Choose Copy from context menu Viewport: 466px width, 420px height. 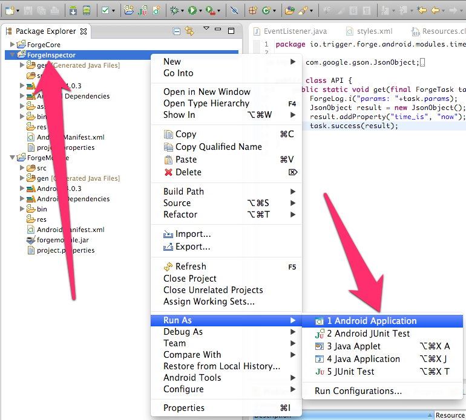(x=226, y=134)
